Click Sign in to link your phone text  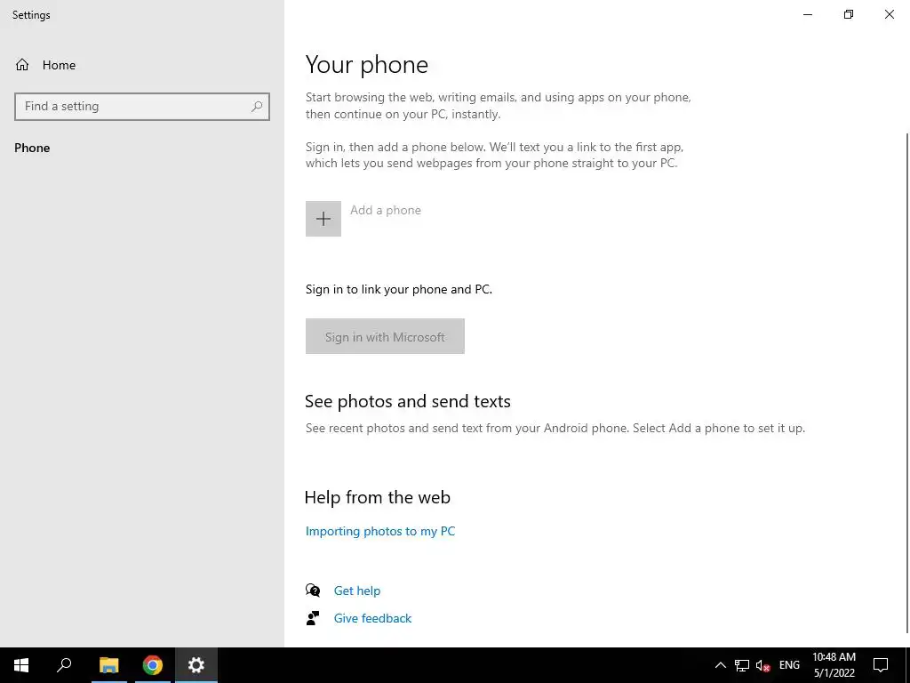[x=399, y=289]
